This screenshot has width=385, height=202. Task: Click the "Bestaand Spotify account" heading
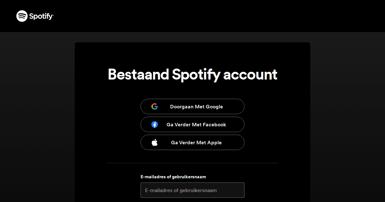(193, 74)
